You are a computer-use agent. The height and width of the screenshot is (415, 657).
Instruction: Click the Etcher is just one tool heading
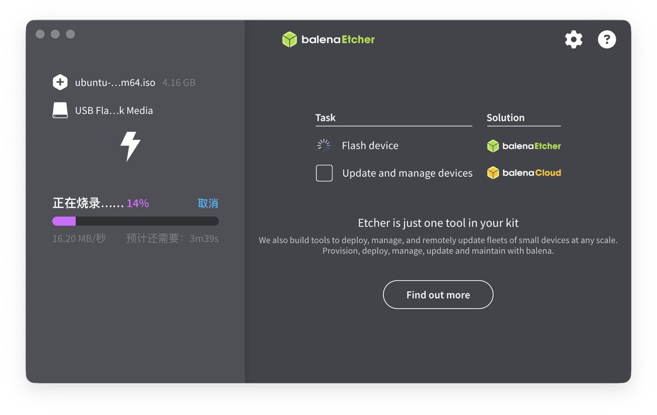point(438,223)
